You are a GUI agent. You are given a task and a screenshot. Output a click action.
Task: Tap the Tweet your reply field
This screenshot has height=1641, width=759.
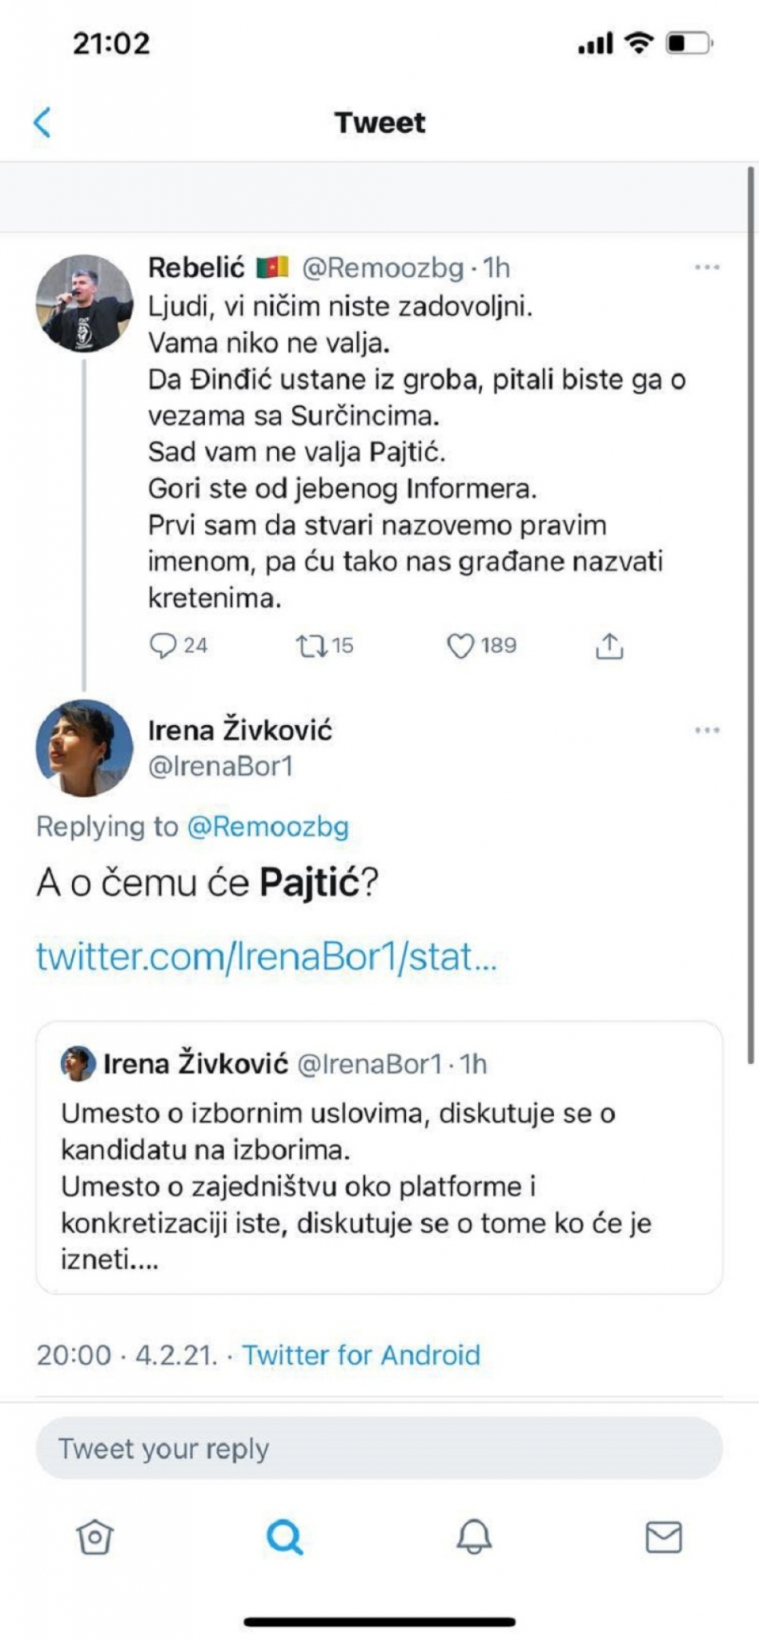pyautogui.click(x=379, y=1449)
